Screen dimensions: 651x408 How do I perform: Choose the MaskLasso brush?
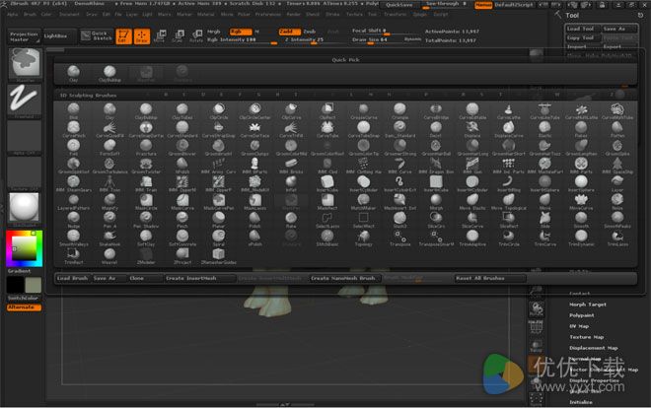[x=254, y=202]
